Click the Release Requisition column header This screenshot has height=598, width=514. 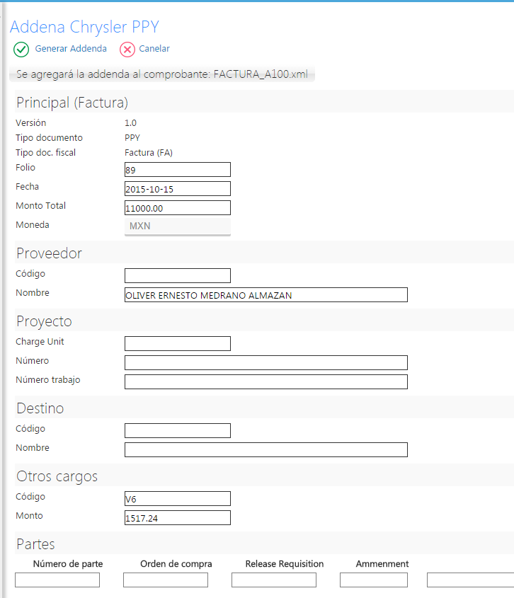[x=285, y=563]
